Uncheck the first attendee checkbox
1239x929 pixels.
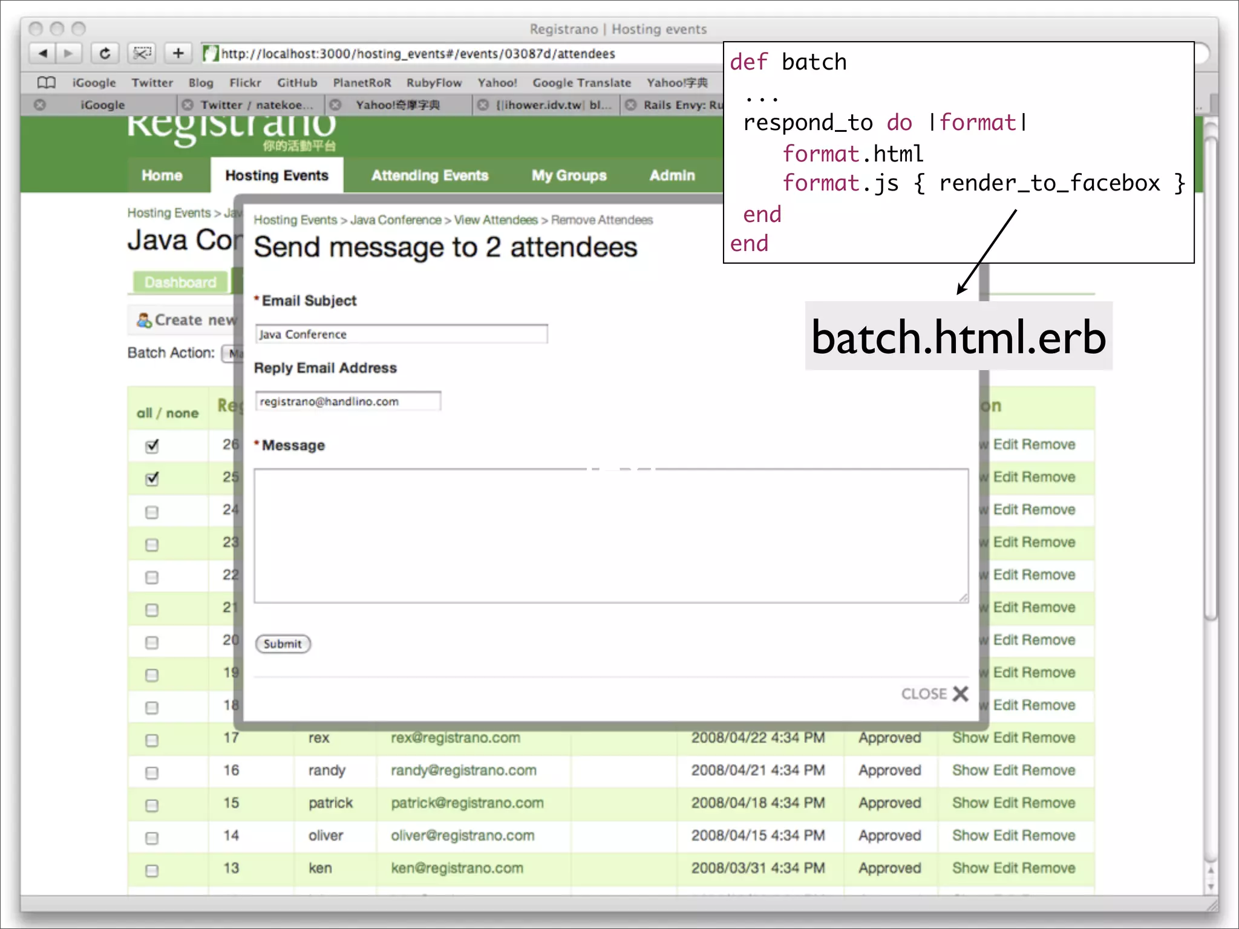[x=152, y=446]
